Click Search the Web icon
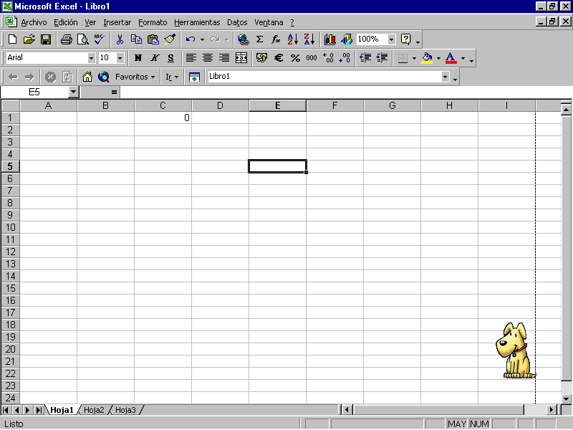 (104, 77)
